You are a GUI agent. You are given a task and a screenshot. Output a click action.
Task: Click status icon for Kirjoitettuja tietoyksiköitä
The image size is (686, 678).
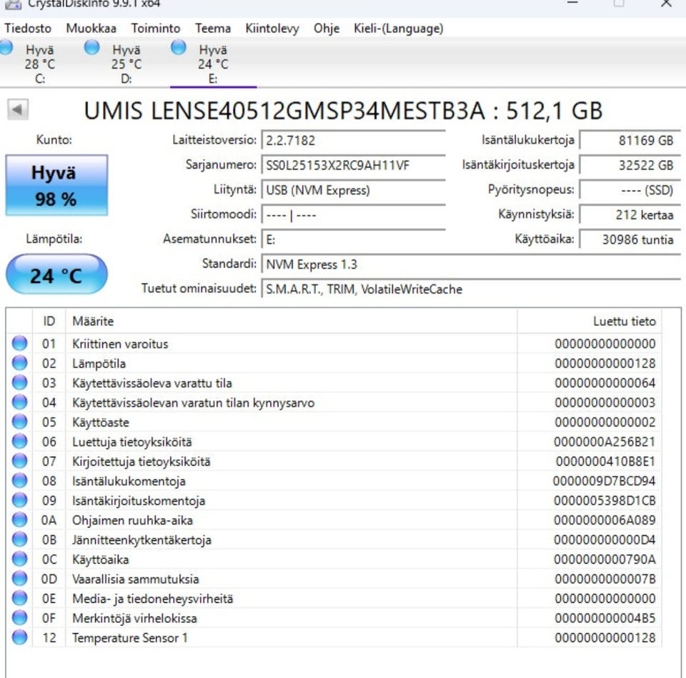point(19,461)
